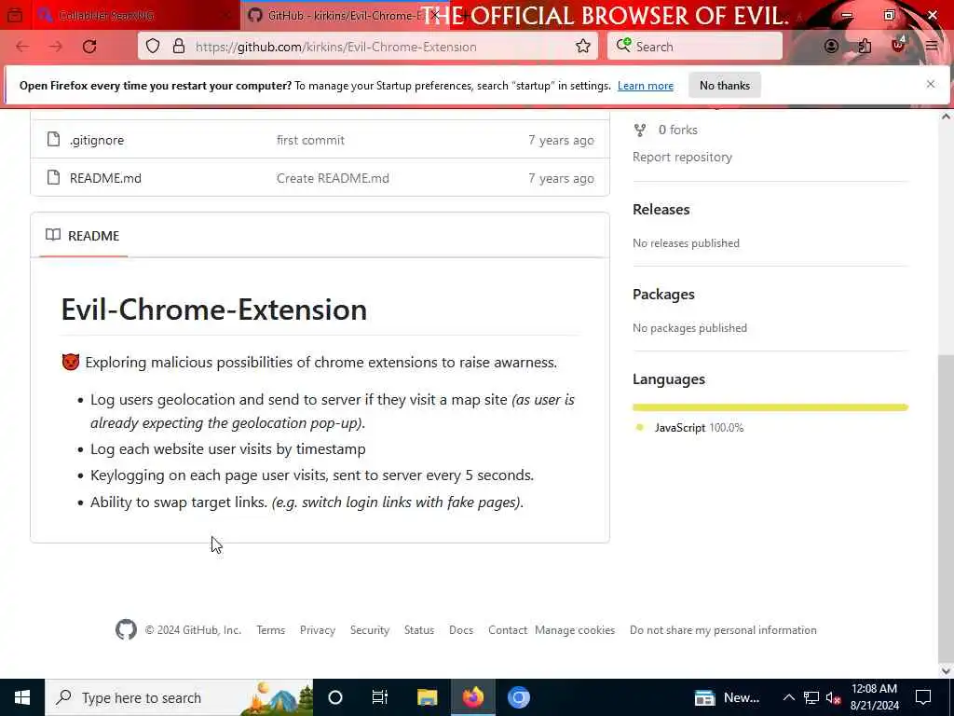
Task: Open the Releases heading link
Action: (x=661, y=209)
